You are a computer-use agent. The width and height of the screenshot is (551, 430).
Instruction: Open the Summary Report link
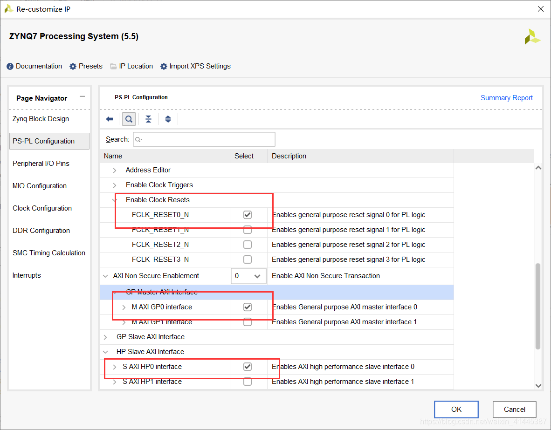point(506,98)
